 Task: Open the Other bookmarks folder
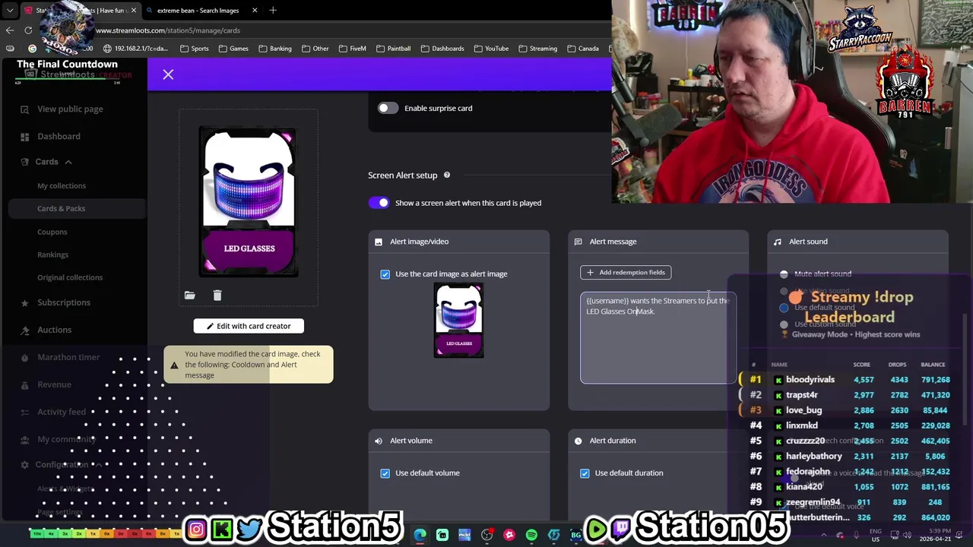tap(314, 49)
